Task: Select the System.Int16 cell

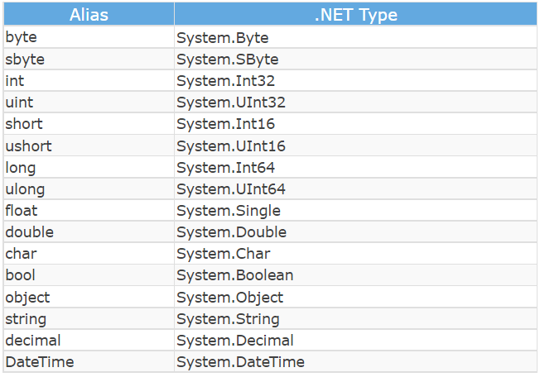Action: pyautogui.click(x=356, y=124)
